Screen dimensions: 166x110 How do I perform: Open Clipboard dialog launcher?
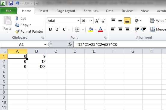point(43,38)
